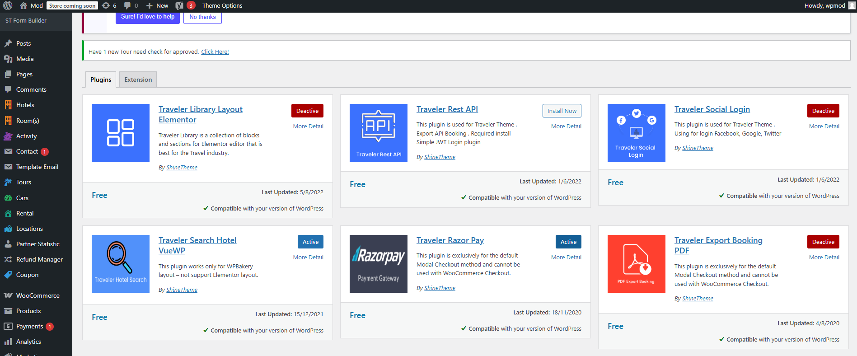The image size is (857, 356).
Task: Click the Traveler Hotel Search thumbnail
Action: [x=121, y=264]
